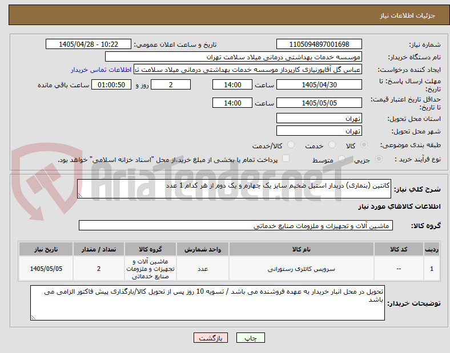
Task: Click the price validity date 1405/05/05 field
Action: point(319,103)
